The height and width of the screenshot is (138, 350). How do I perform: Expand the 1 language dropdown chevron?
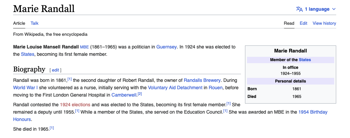(x=334, y=9)
